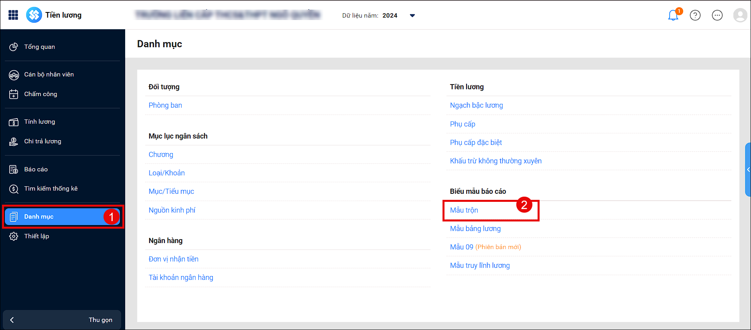Click the Tiền lương section heading
This screenshot has width=751, height=330.
tap(467, 87)
